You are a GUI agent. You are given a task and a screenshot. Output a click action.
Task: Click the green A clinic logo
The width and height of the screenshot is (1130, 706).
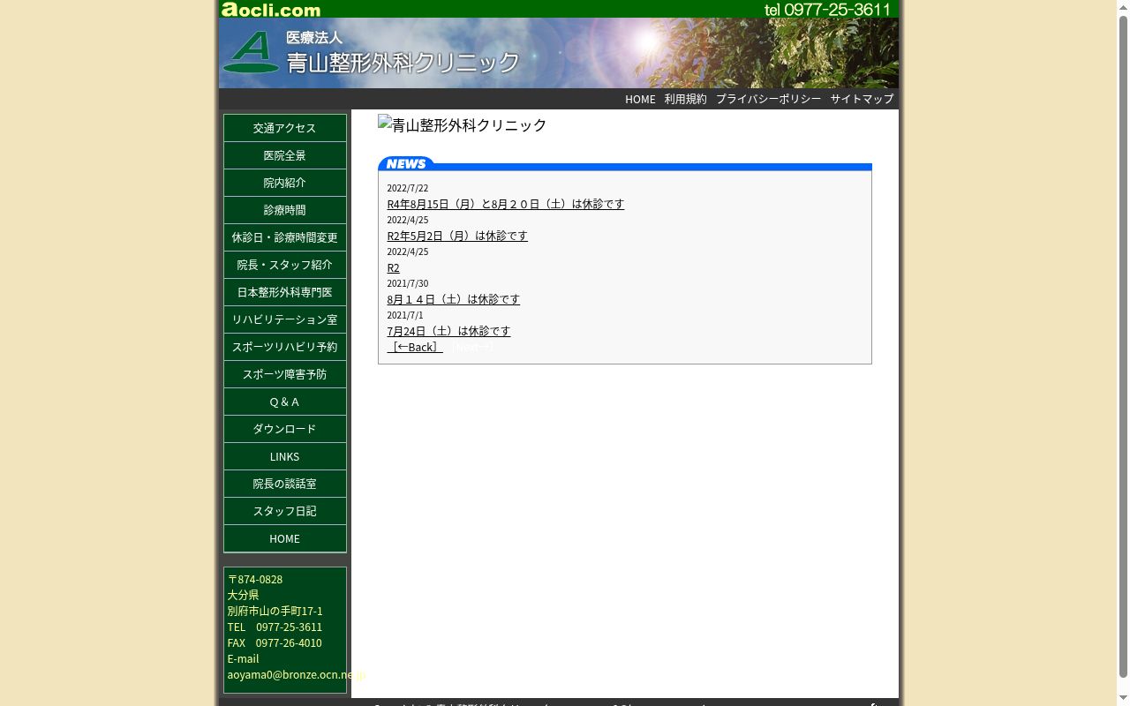pos(251,52)
